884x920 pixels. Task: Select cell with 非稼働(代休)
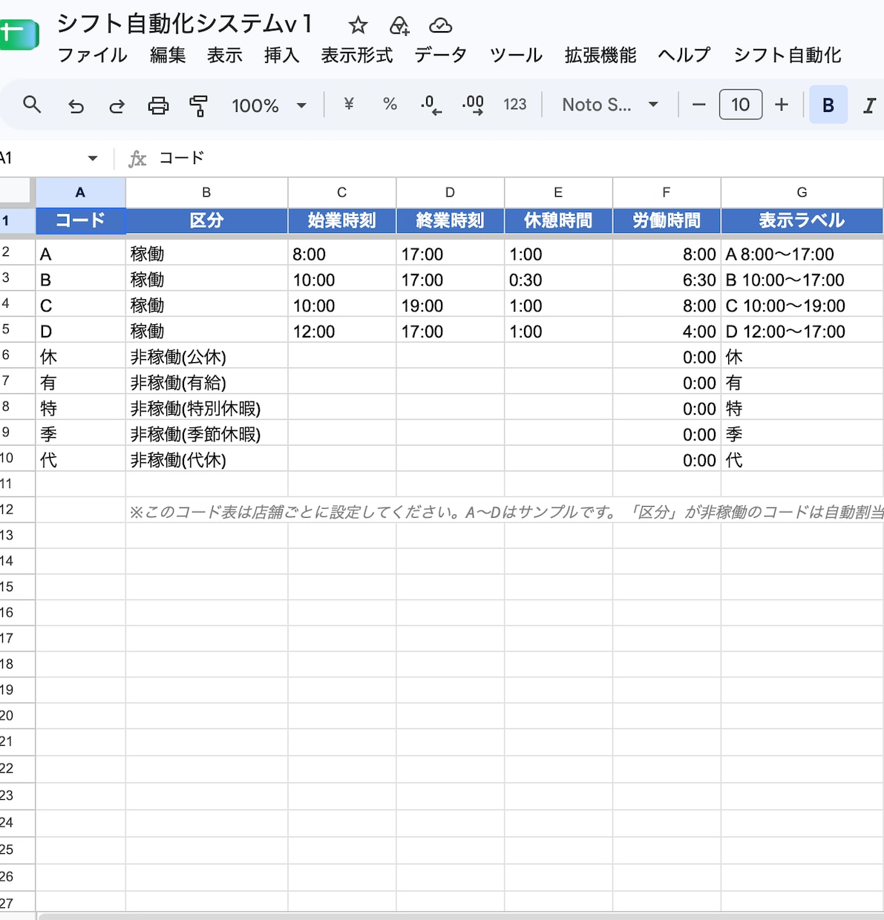pyautogui.click(x=206, y=460)
